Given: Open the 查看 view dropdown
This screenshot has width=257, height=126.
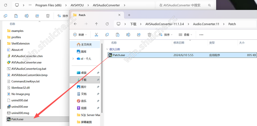Looking at the screenshot, I should pyautogui.click(x=185, y=35).
